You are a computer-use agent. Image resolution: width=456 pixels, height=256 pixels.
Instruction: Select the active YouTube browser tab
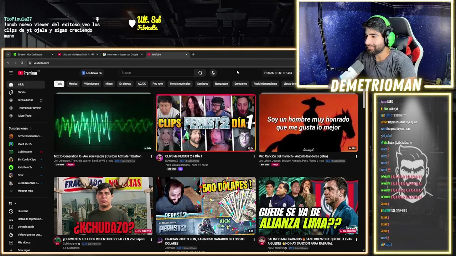[167, 54]
